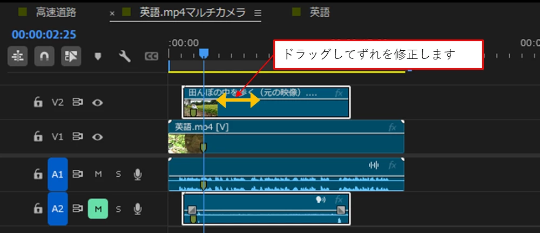Image resolution: width=540 pixels, height=233 pixels.
Task: Click the fx badge on A2 audio clip
Action: point(339,199)
